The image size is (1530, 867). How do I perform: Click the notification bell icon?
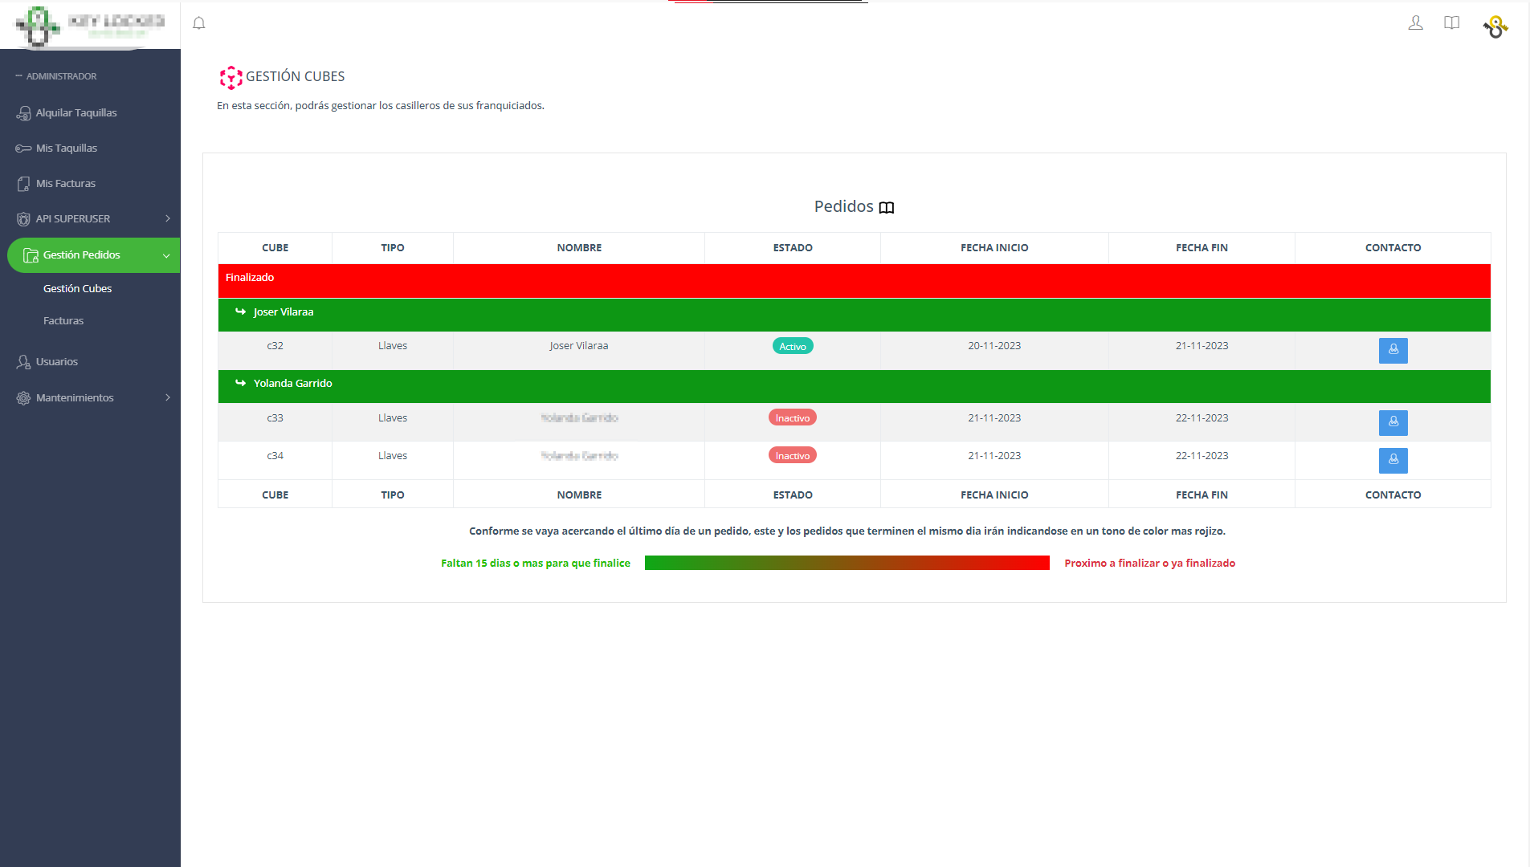tap(199, 23)
